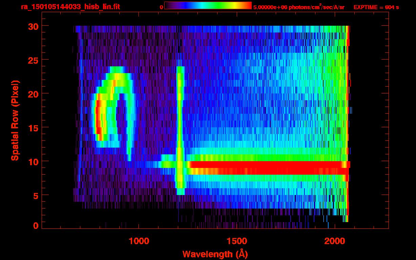Click the Spatial Row (Pixel) axis title
Image resolution: width=416 pixels, height=260 pixels.
[15, 120]
